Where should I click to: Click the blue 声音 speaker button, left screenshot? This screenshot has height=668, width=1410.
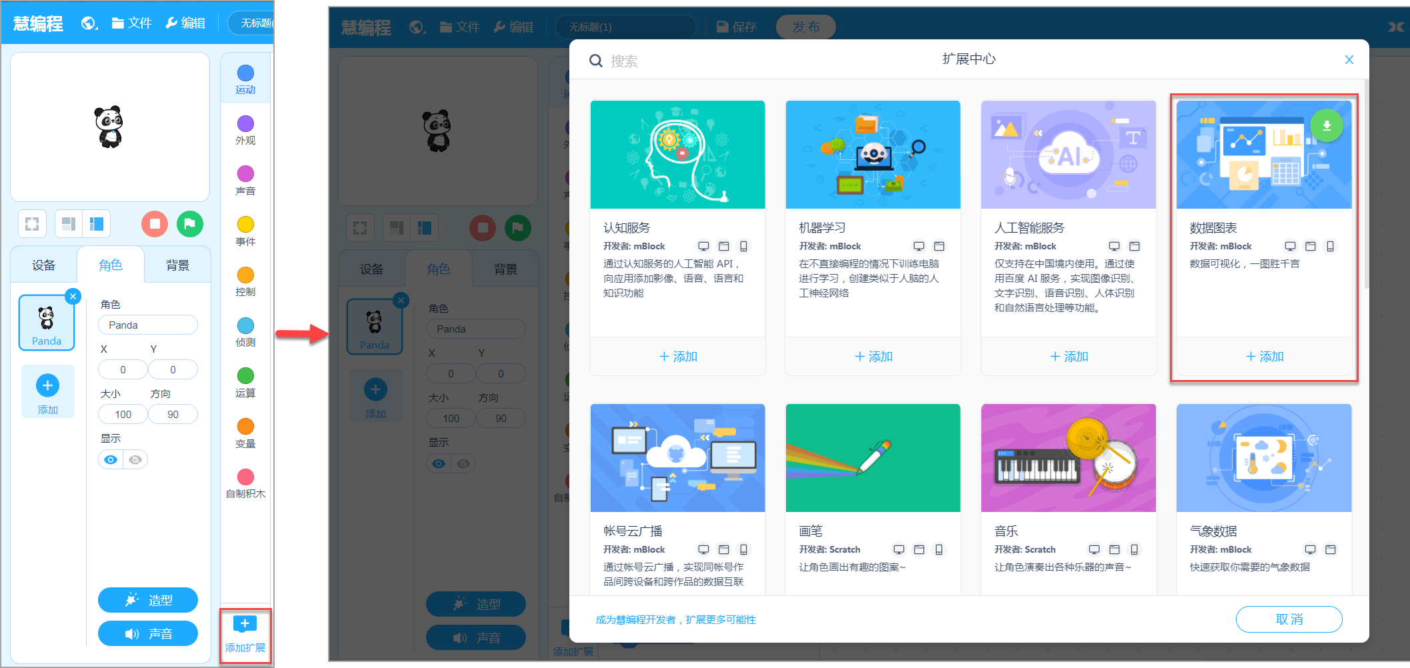(x=148, y=634)
